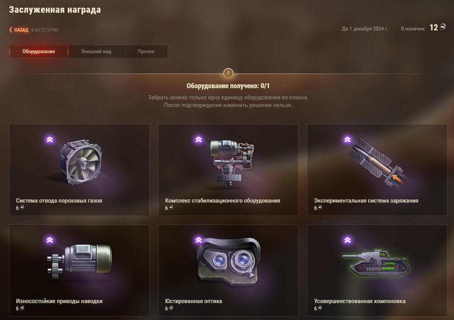The image size is (454, 320).
Task: Click purple upgrade chevron on the tank layout card
Action: coord(348,240)
